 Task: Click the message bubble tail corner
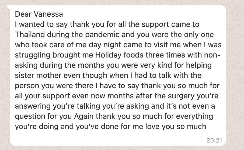pos(8,8)
